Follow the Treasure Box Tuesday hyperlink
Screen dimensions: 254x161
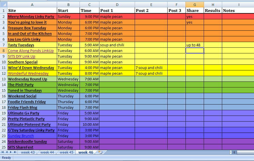(x=27, y=28)
